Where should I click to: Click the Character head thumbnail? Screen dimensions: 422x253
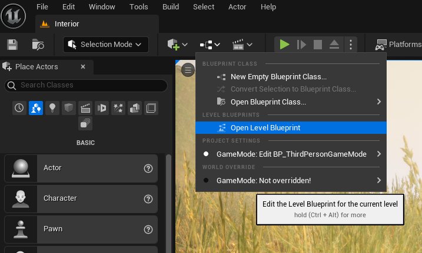(x=21, y=199)
